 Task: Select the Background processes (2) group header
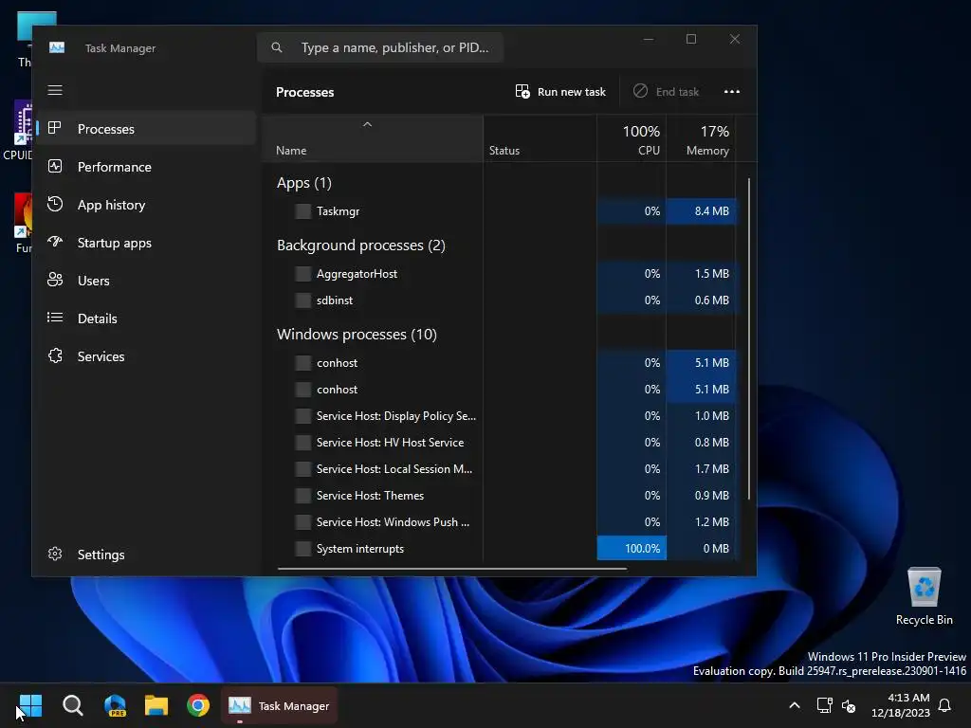[361, 246]
